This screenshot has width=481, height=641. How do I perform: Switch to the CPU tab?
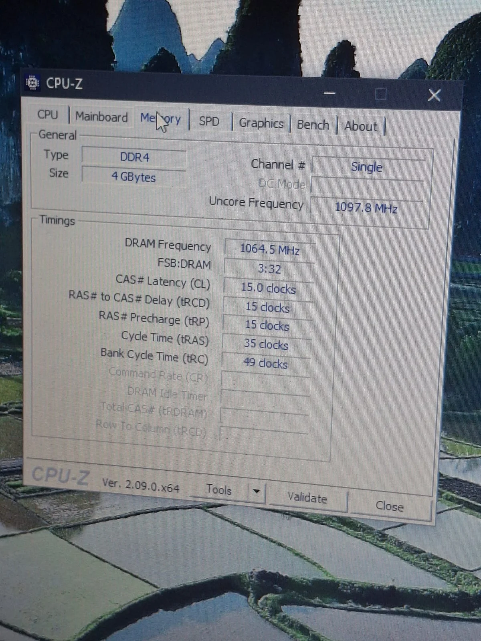pos(48,115)
